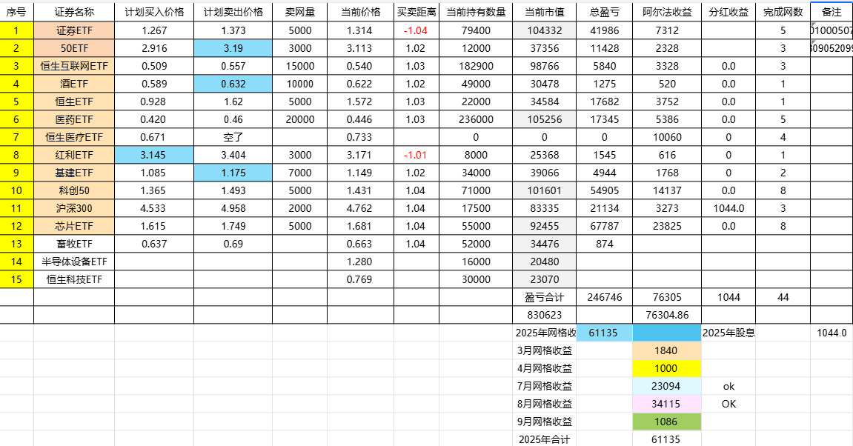Screen dimensions: 853x446
Task: Click the 证券ETF name cell
Action: click(x=74, y=30)
